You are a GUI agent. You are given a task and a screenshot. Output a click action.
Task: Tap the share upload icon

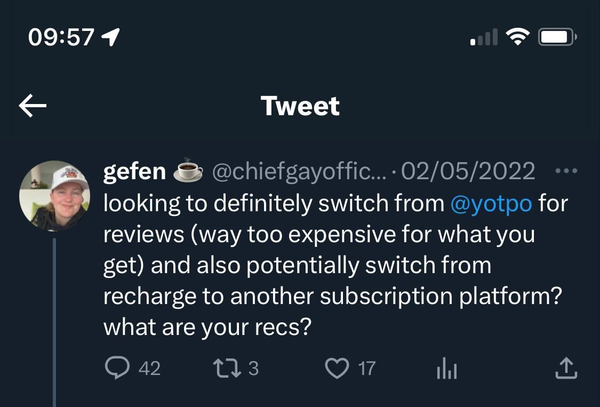coord(566,368)
